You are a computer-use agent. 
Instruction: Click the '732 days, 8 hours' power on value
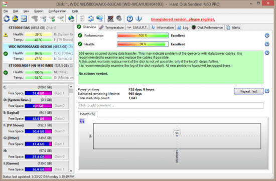[142, 89]
